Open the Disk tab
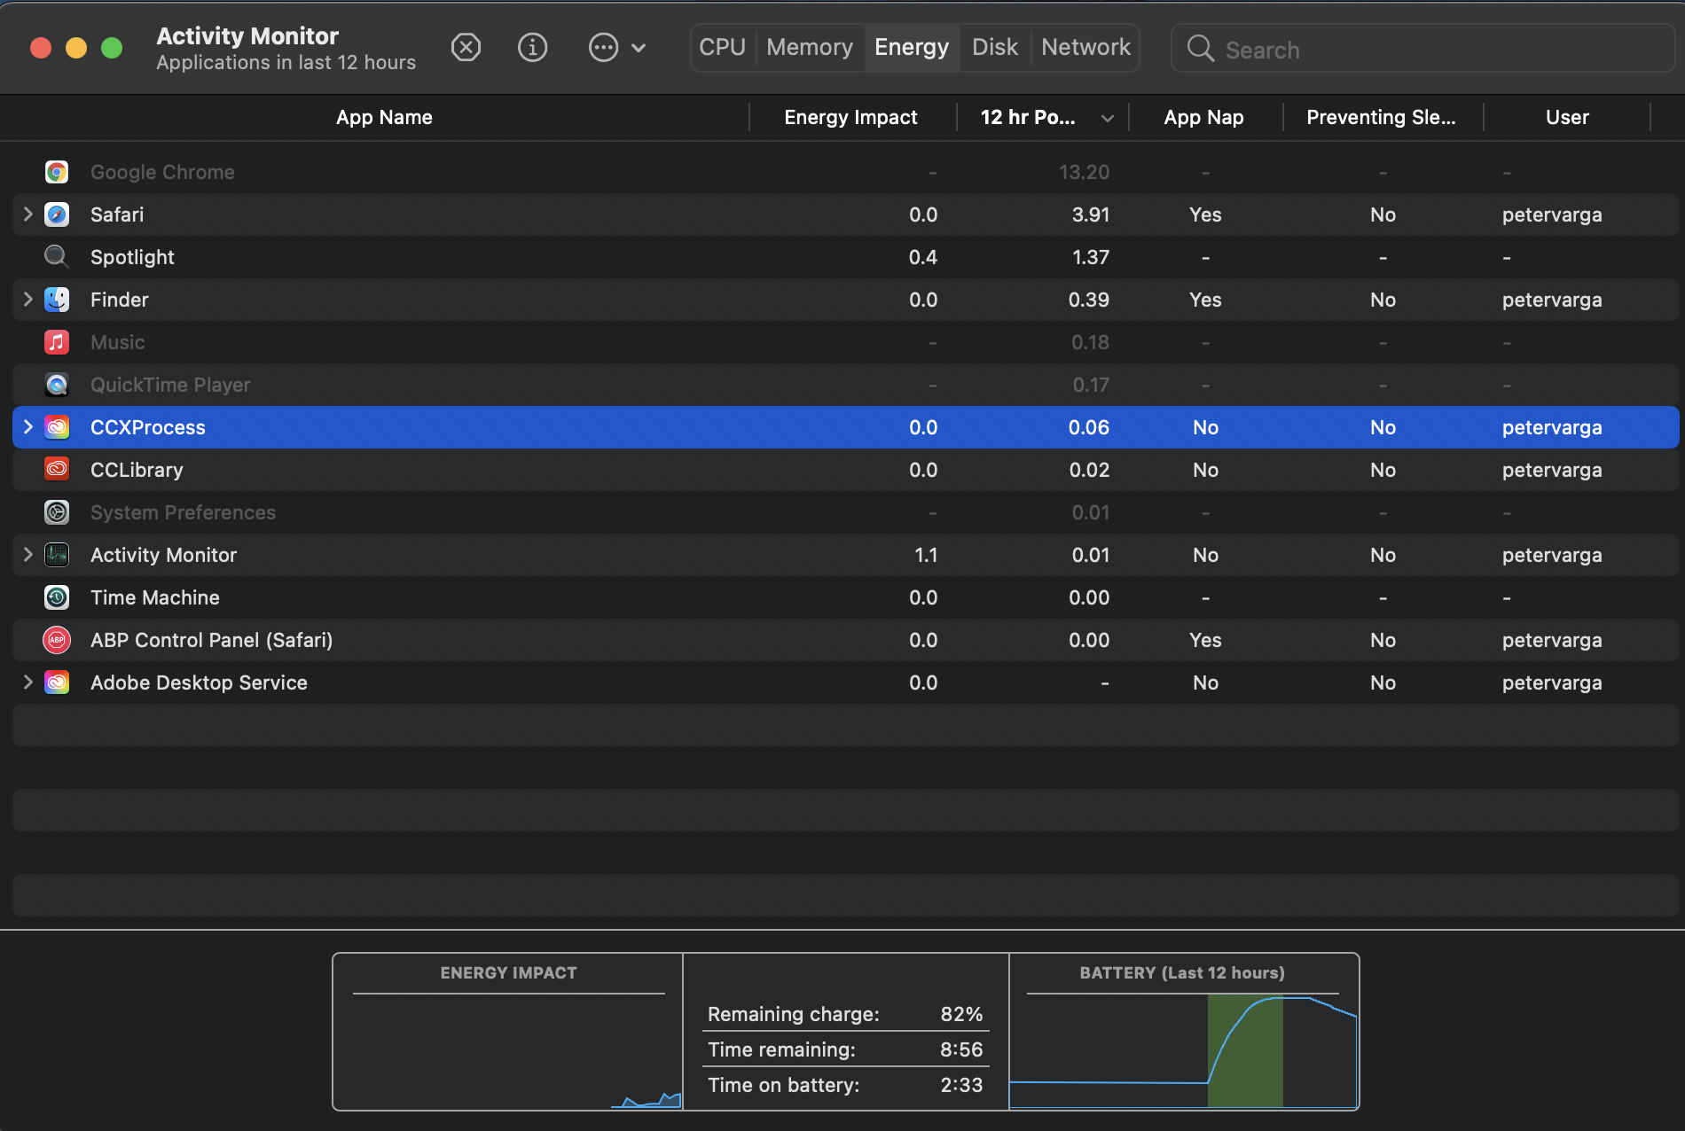The height and width of the screenshot is (1131, 1685). (995, 47)
